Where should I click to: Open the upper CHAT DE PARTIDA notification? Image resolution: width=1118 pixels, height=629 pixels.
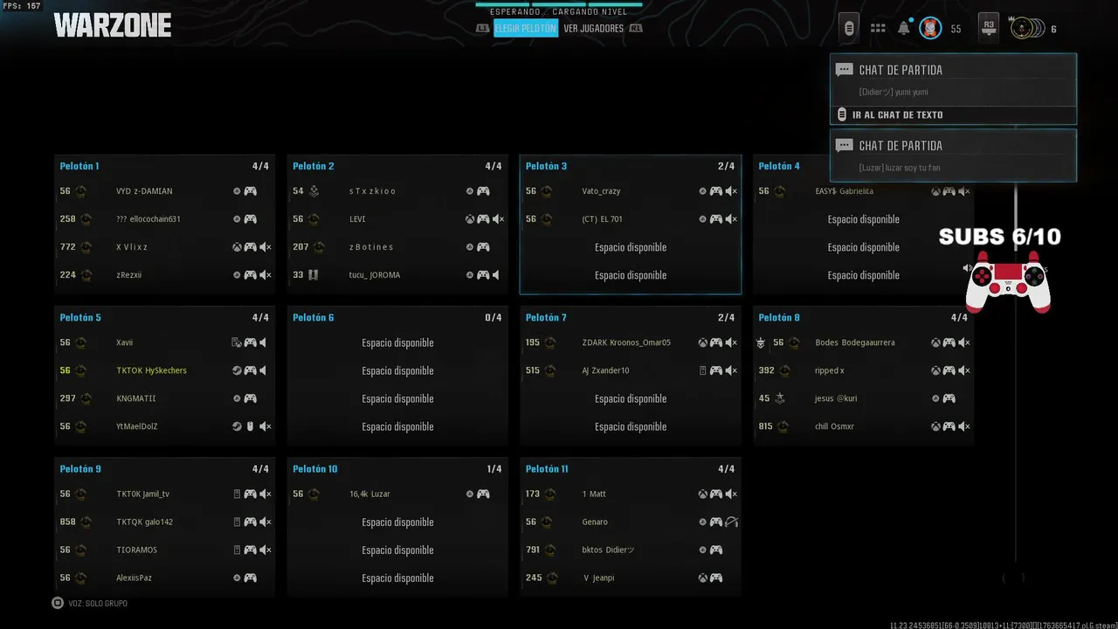point(953,80)
